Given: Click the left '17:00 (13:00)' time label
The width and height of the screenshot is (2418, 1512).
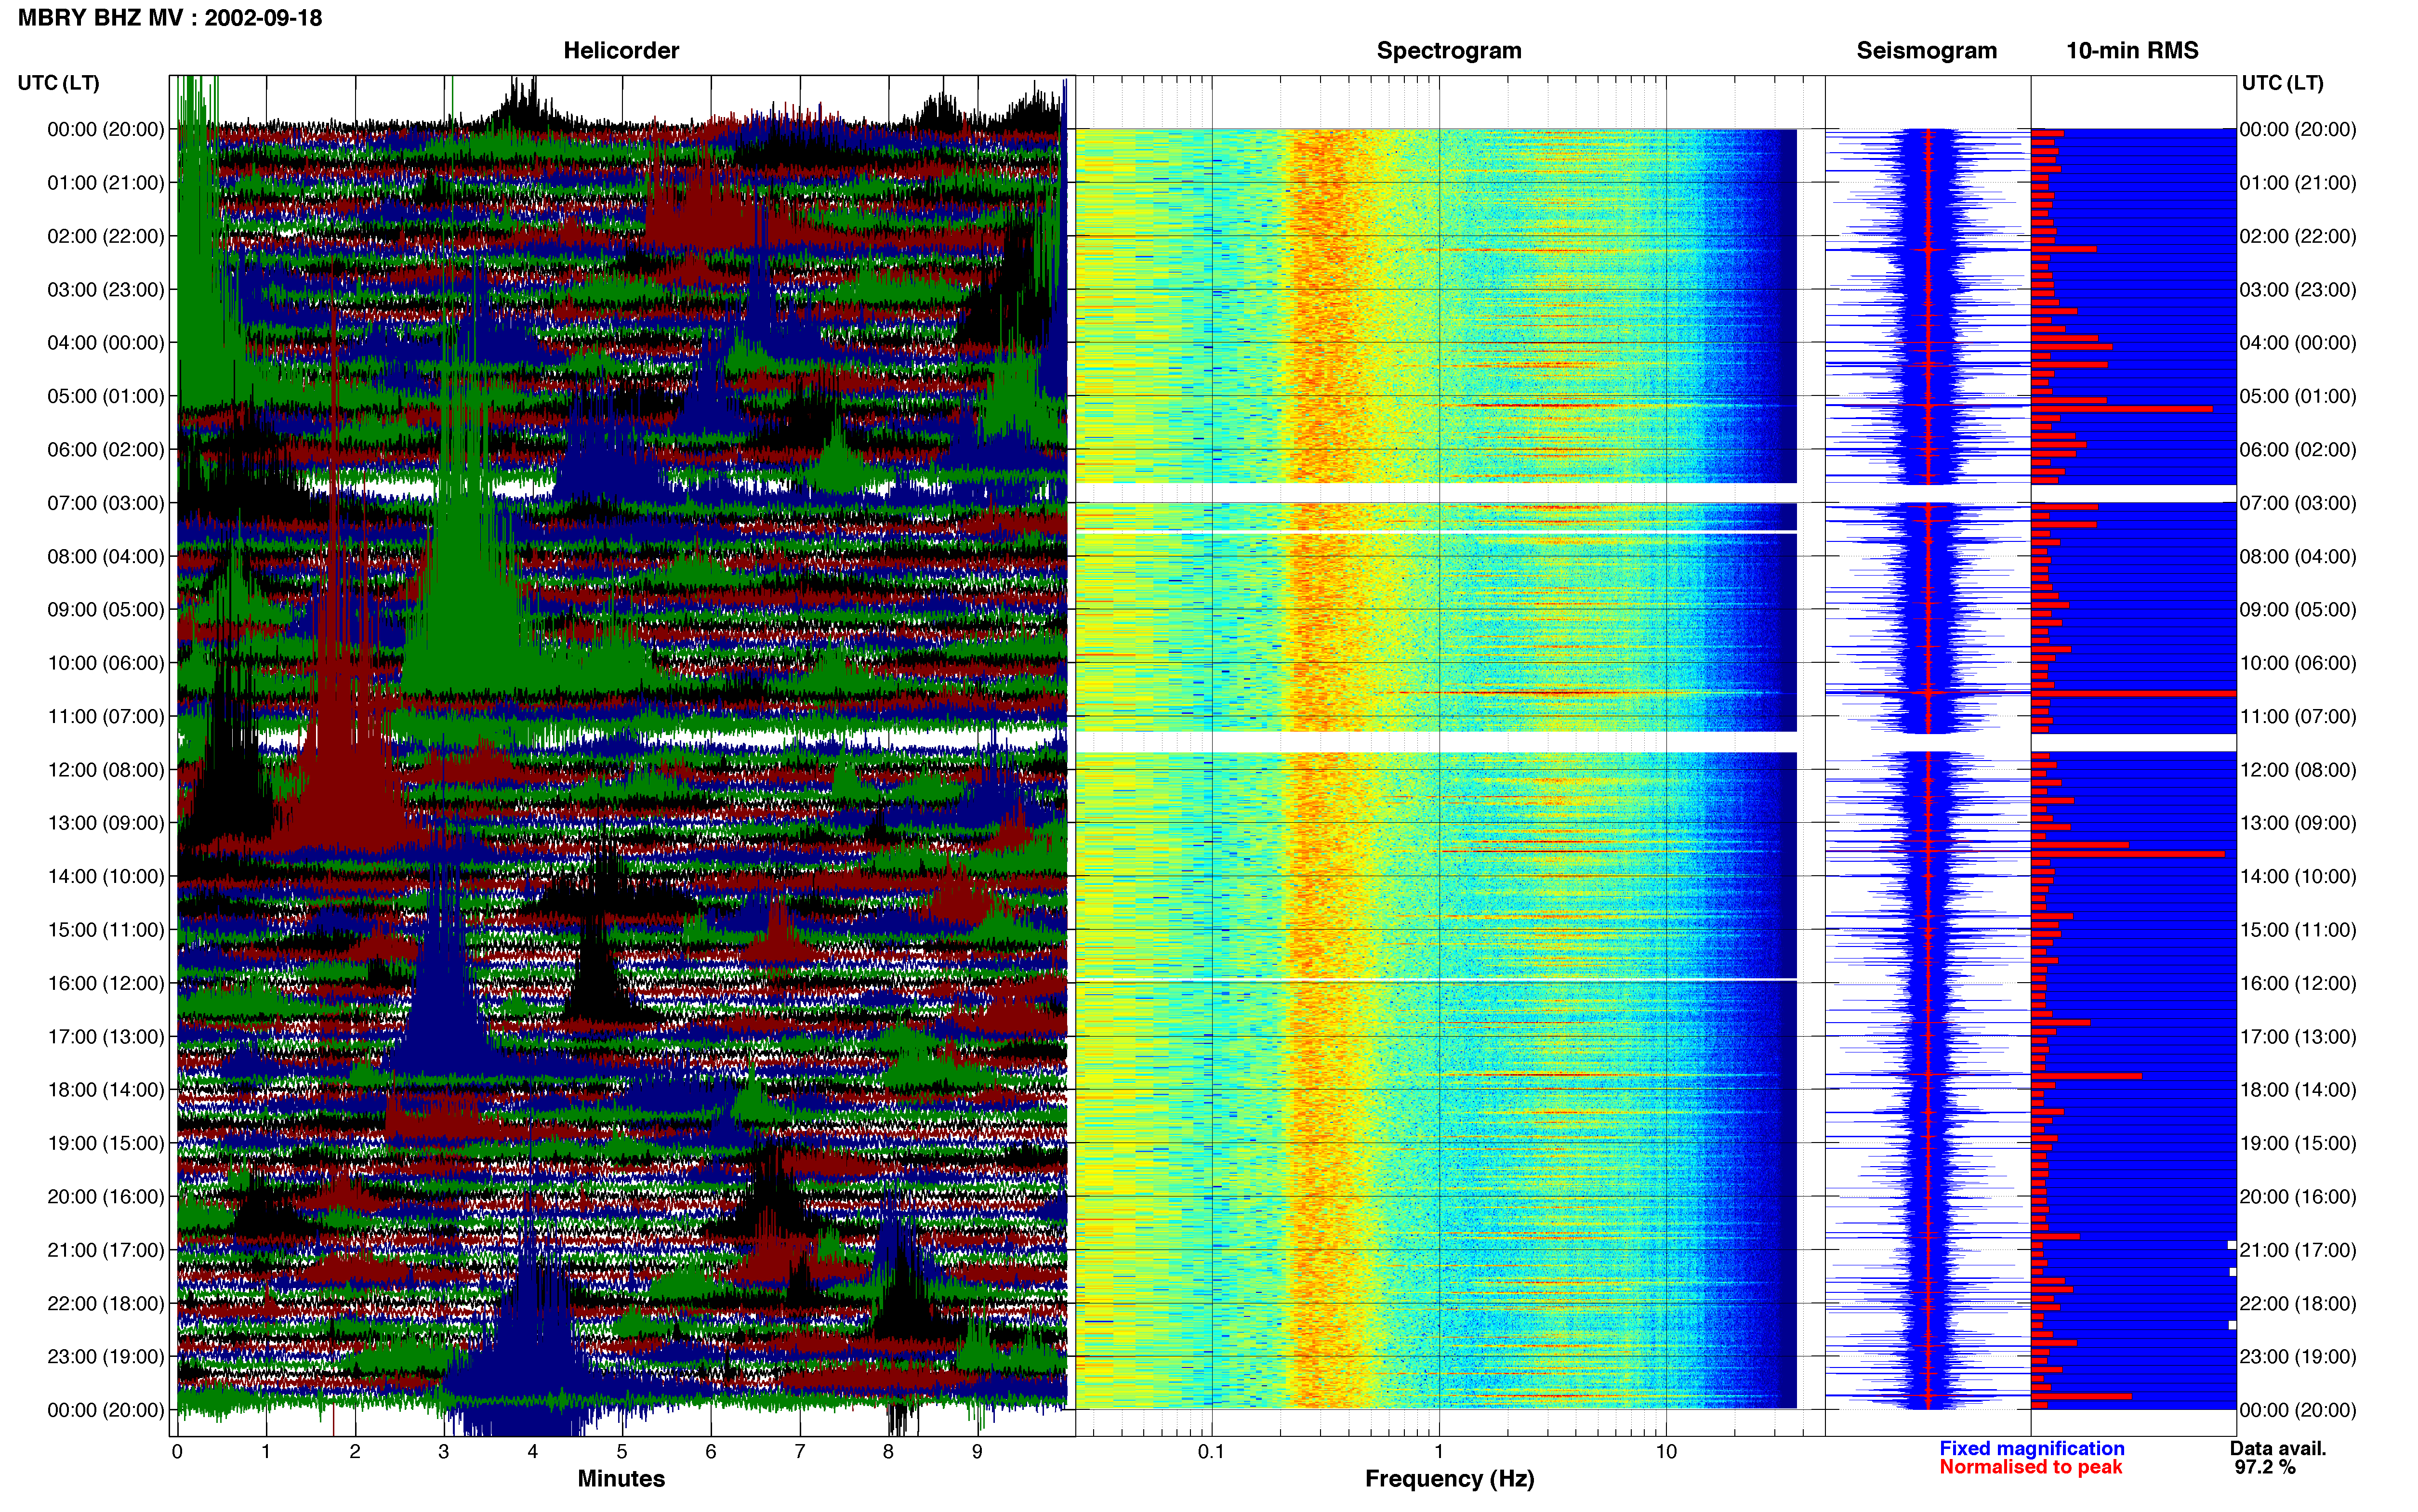Looking at the screenshot, I should pyautogui.click(x=106, y=1037).
